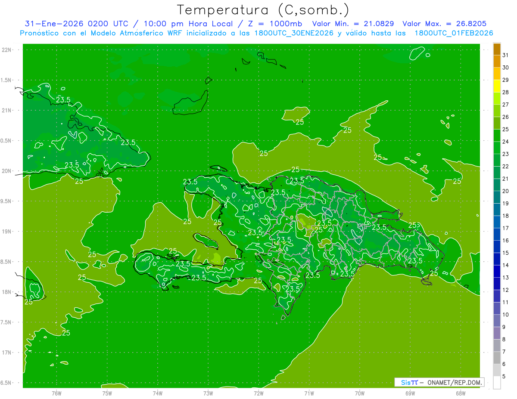Image resolution: width=517 pixels, height=399 pixels.
Task: Click the "76W" longitude label
Action: (x=56, y=393)
